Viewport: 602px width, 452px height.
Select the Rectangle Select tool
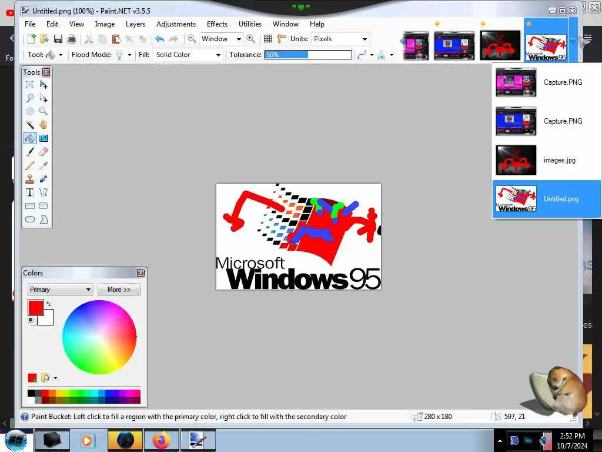pos(30,84)
